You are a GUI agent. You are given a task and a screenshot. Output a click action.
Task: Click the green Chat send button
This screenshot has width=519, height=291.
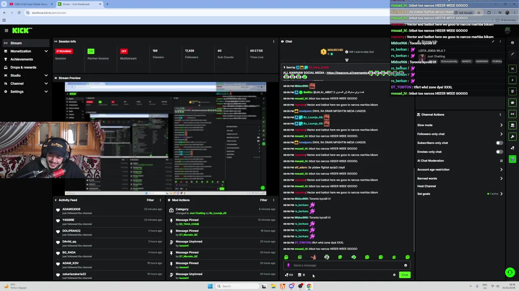(x=405, y=275)
